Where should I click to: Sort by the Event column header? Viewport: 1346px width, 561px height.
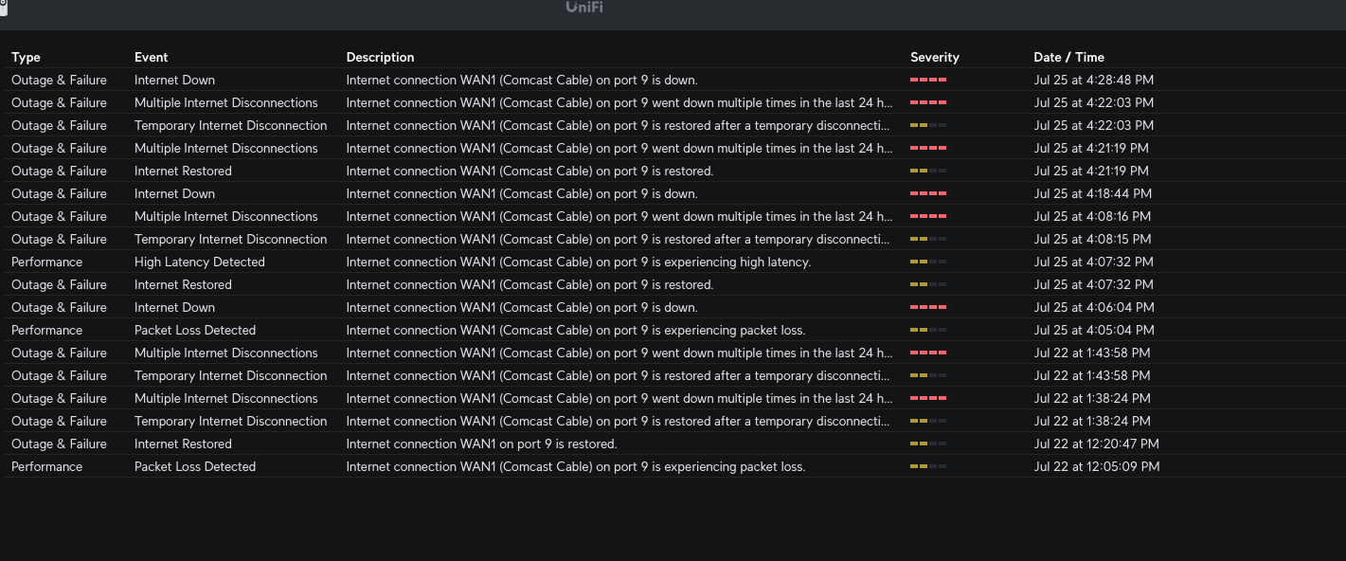[x=151, y=57]
